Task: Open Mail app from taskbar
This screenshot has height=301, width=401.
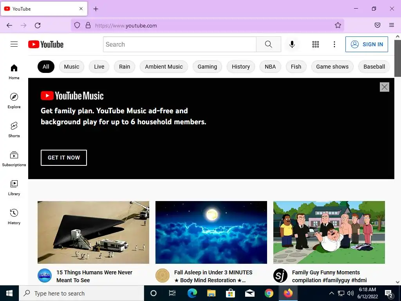Action: coord(249,293)
